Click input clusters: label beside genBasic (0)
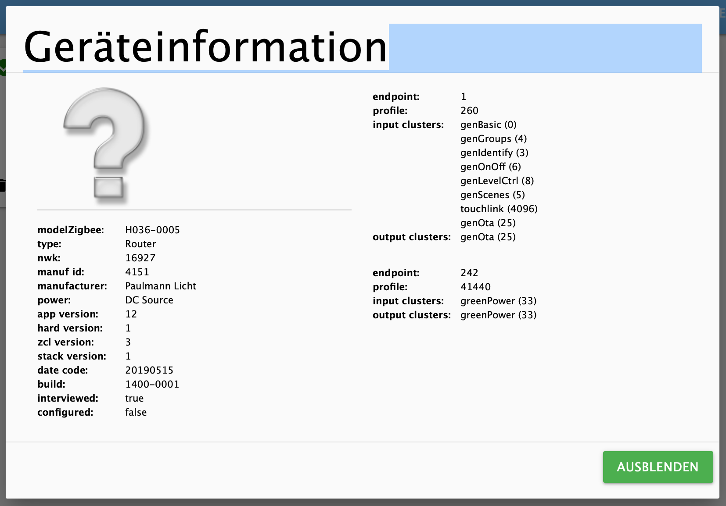The height and width of the screenshot is (506, 726). tap(408, 125)
